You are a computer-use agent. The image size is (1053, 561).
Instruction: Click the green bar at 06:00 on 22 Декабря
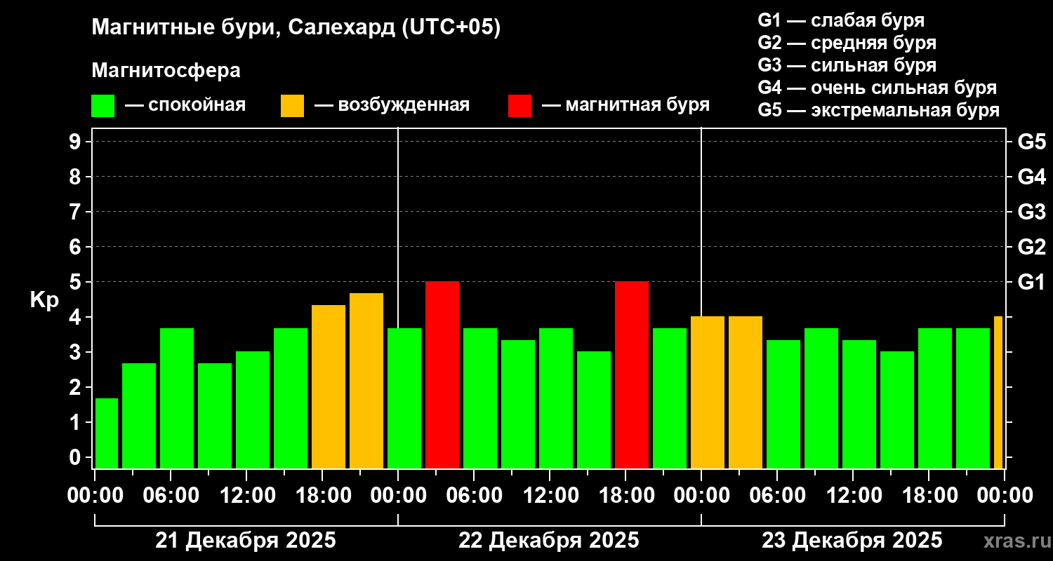480,398
